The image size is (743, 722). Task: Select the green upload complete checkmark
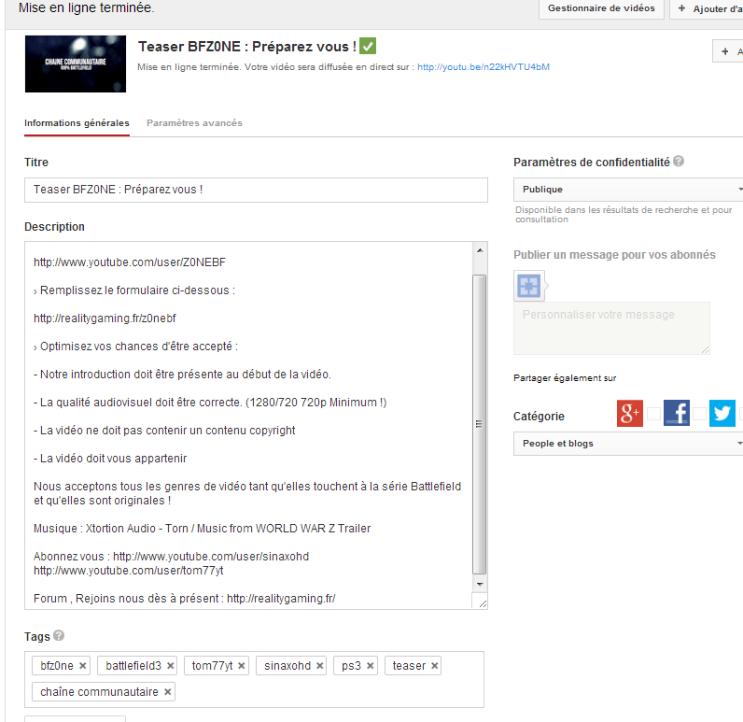coord(368,46)
